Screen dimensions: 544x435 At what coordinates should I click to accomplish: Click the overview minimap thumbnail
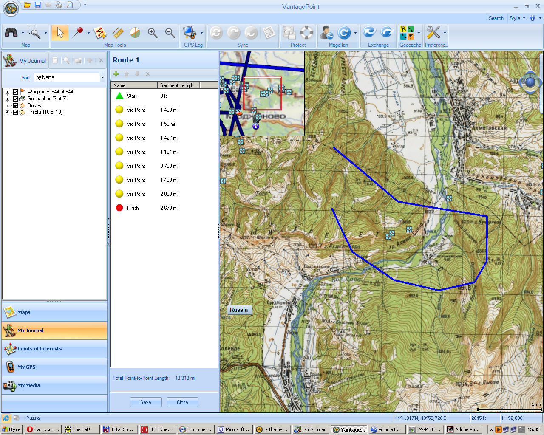[262, 93]
